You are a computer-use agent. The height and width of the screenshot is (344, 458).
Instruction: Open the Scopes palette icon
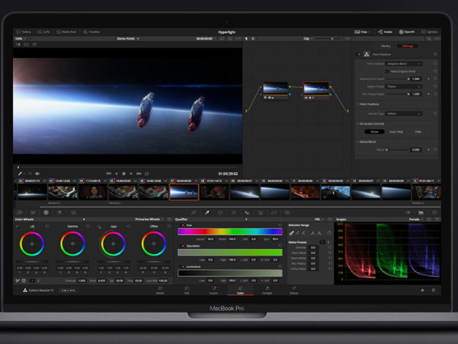pos(421,212)
